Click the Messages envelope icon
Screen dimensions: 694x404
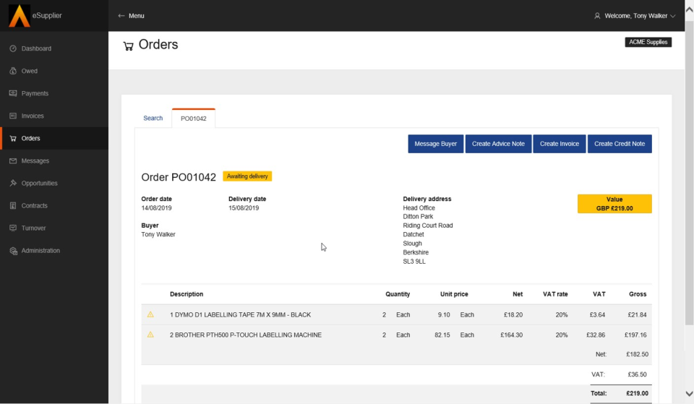pyautogui.click(x=13, y=160)
